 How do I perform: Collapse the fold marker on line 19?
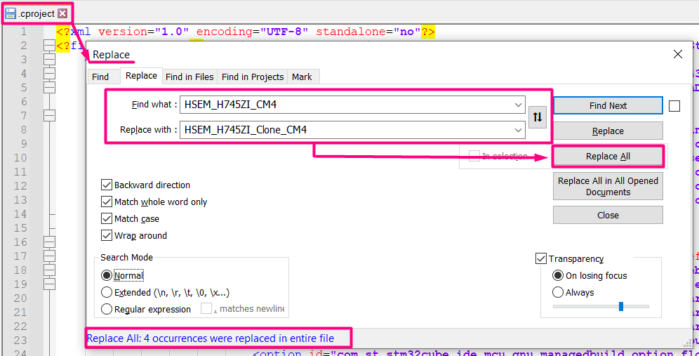pyautogui.click(x=49, y=284)
